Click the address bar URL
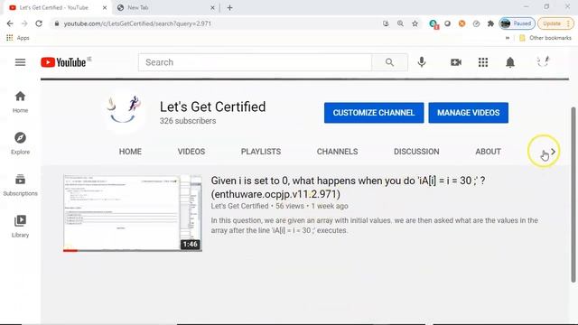Image resolution: width=578 pixels, height=325 pixels. (x=137, y=23)
